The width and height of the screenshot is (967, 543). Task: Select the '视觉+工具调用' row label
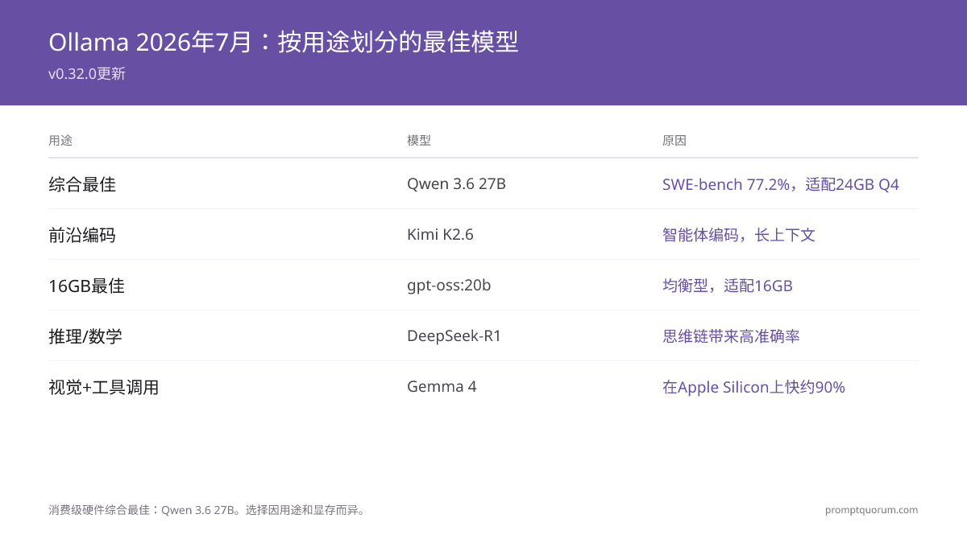point(103,387)
